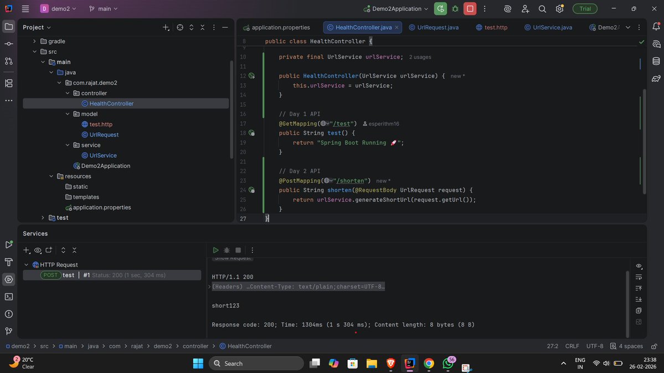Collapse the resources folder
The height and width of the screenshot is (373, 664).
click(51, 176)
